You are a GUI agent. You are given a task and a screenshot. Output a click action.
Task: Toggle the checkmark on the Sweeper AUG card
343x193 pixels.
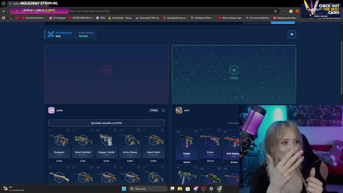coord(68,130)
